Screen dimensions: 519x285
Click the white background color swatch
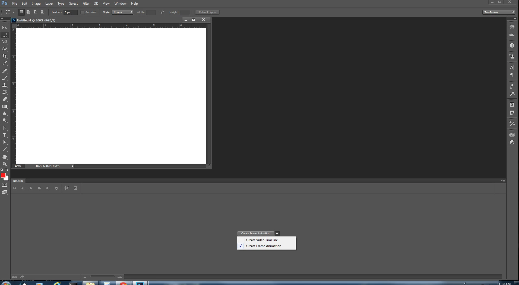pos(7,179)
